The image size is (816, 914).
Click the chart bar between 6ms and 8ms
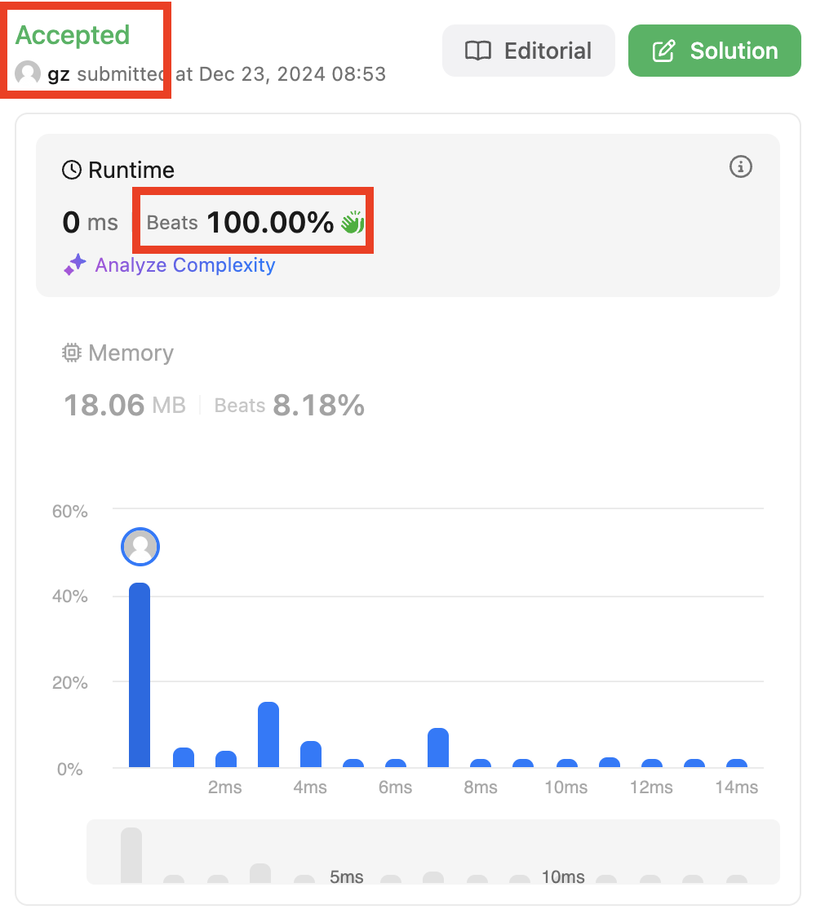437,748
